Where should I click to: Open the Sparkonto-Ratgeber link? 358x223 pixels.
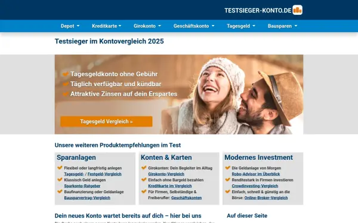pos(82,186)
